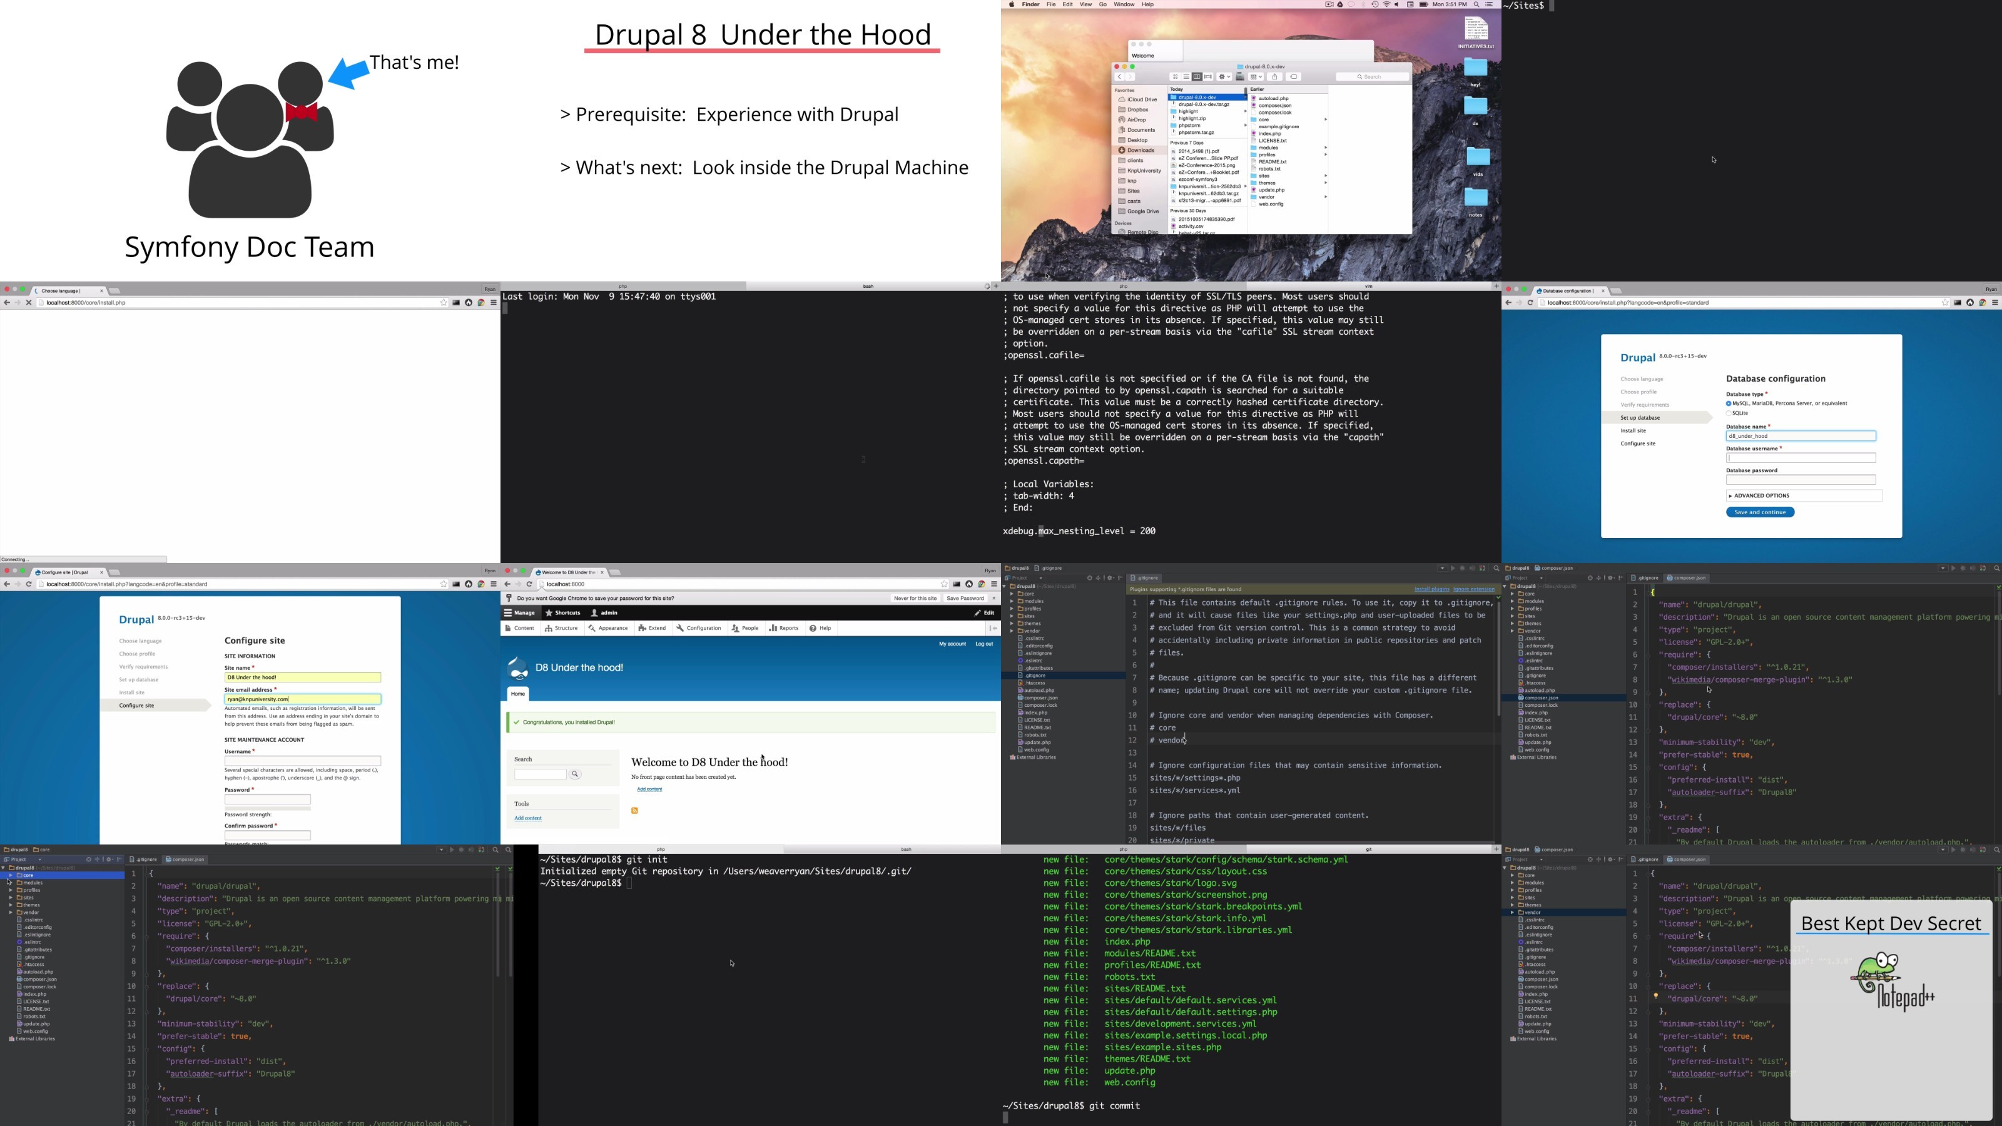
Task: Switch to the vim terminal tab
Action: (x=1369, y=286)
